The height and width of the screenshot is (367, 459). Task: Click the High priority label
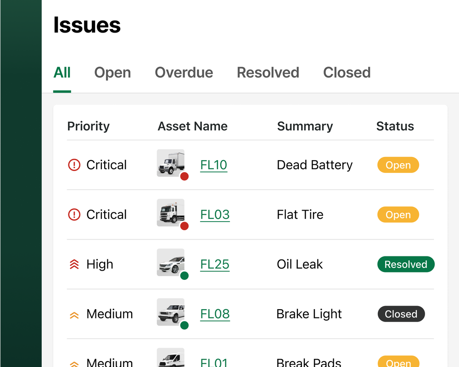[x=100, y=265]
